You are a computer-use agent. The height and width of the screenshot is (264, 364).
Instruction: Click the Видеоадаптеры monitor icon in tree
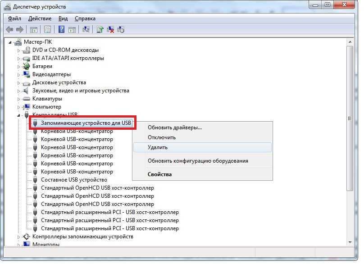coord(26,74)
